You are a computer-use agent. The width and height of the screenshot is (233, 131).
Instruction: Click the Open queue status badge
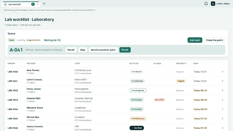tap(12, 40)
